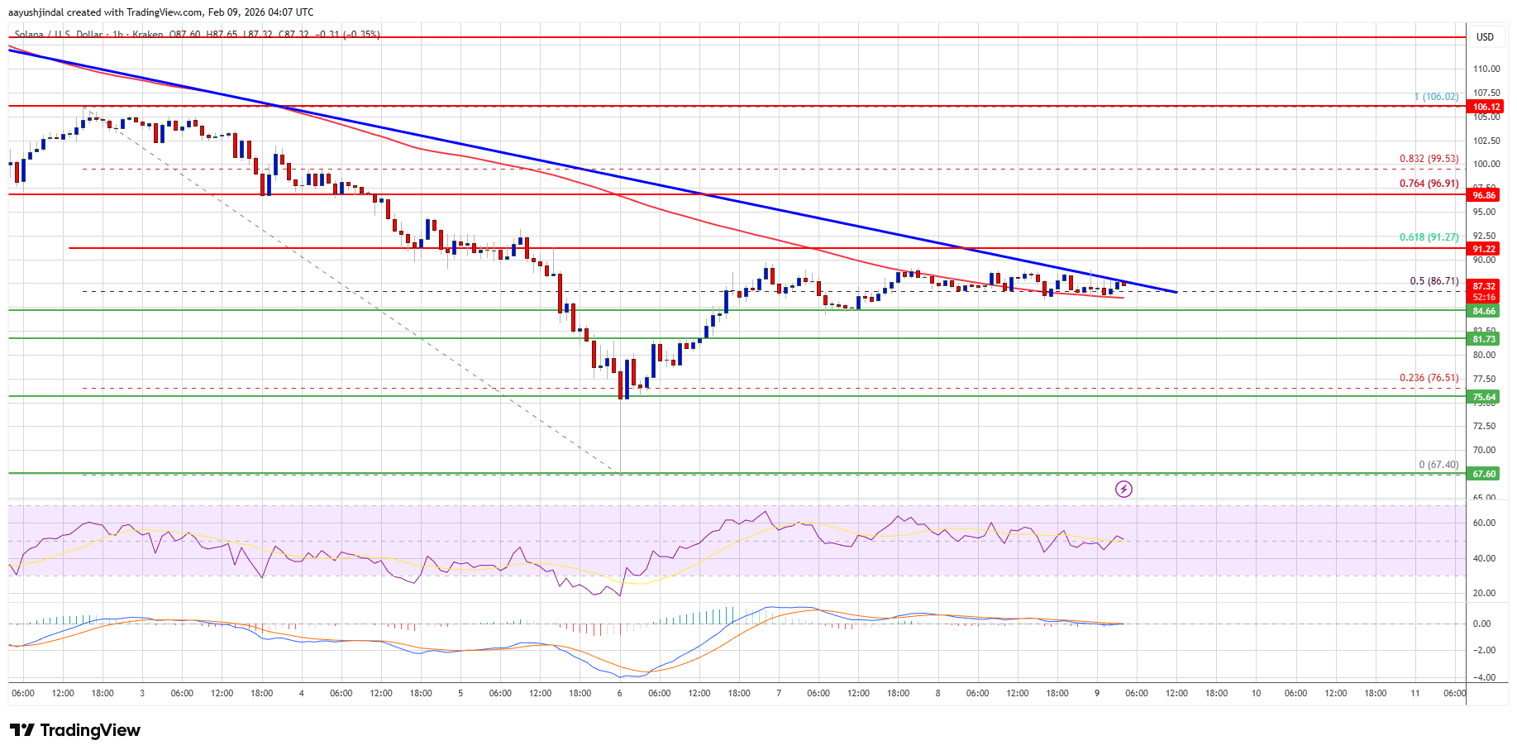Click the 0.5 (86.71) Fibonacci label
This screenshot has width=1517, height=755.
1434,281
